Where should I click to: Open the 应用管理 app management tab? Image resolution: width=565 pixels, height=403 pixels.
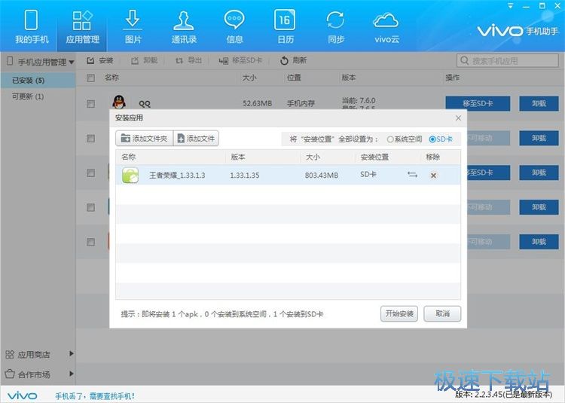click(82, 26)
